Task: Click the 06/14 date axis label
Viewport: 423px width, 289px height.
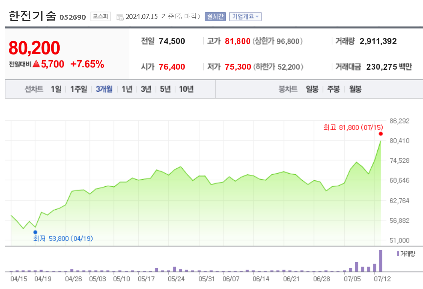Action: point(261,279)
